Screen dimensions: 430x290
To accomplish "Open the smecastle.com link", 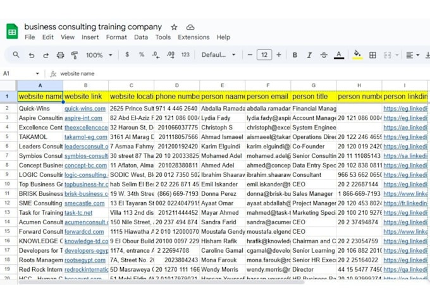I will pos(85,203).
